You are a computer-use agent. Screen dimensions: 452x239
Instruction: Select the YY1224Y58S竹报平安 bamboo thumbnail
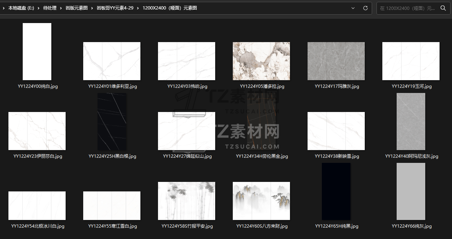click(187, 201)
